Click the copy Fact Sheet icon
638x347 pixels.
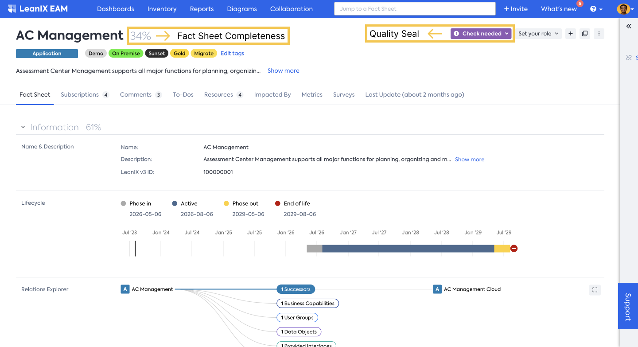(585, 34)
